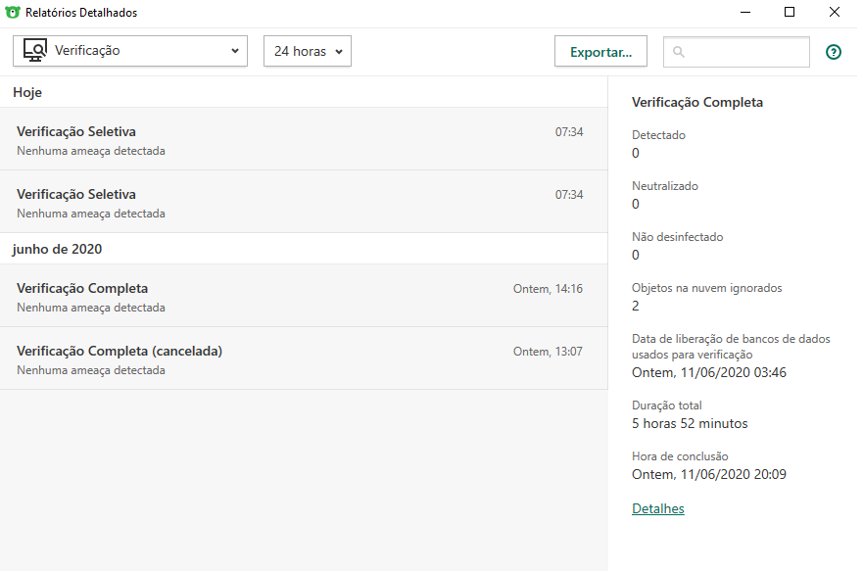Select Verificação Completa (cancelada) report entry
The height and width of the screenshot is (573, 863).
[294, 359]
